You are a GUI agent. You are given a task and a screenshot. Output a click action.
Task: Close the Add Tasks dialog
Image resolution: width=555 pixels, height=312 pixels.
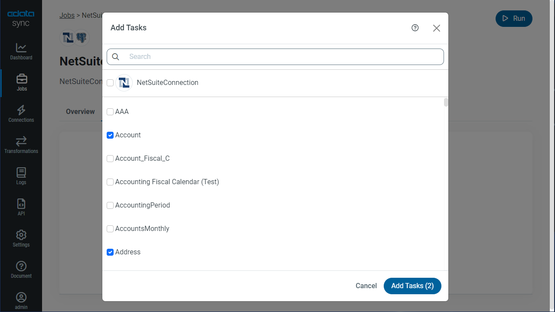(x=437, y=28)
